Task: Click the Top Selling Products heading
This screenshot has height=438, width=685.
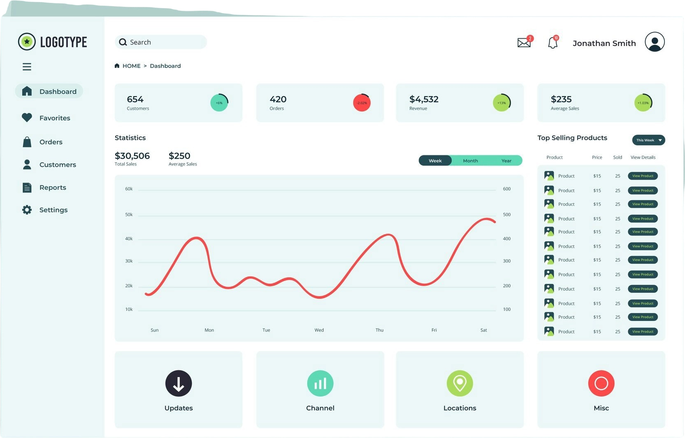Action: pyautogui.click(x=572, y=138)
